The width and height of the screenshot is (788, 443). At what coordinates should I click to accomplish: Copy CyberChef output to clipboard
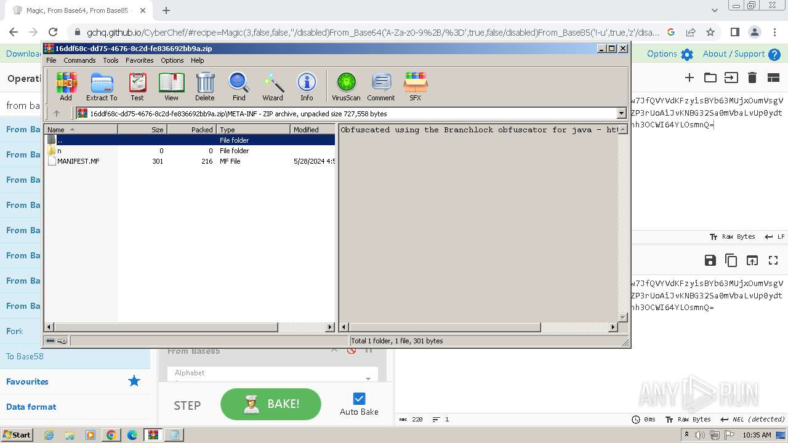tap(731, 260)
